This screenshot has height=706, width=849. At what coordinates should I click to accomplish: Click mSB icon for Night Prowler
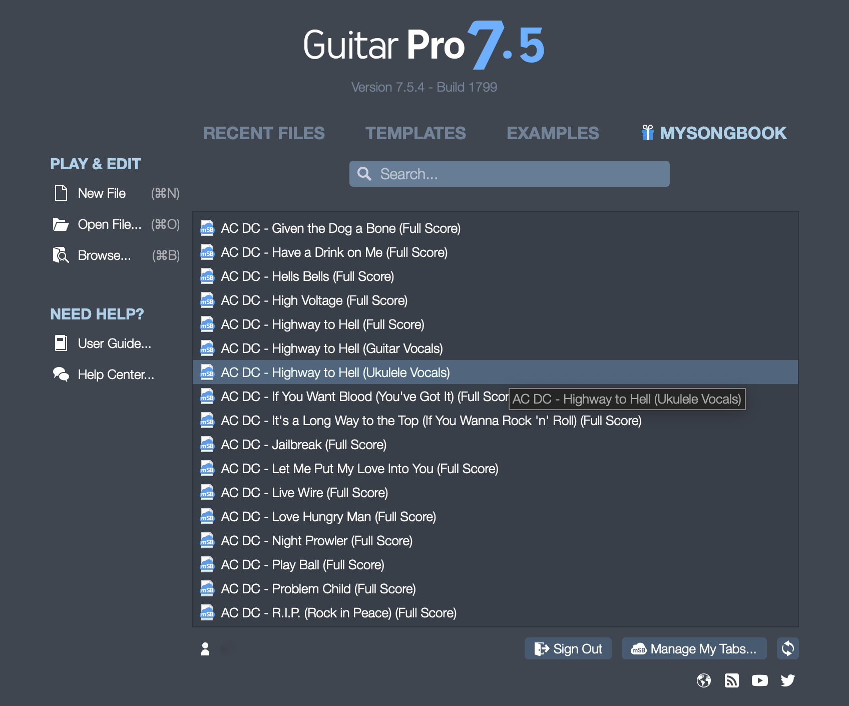point(207,540)
